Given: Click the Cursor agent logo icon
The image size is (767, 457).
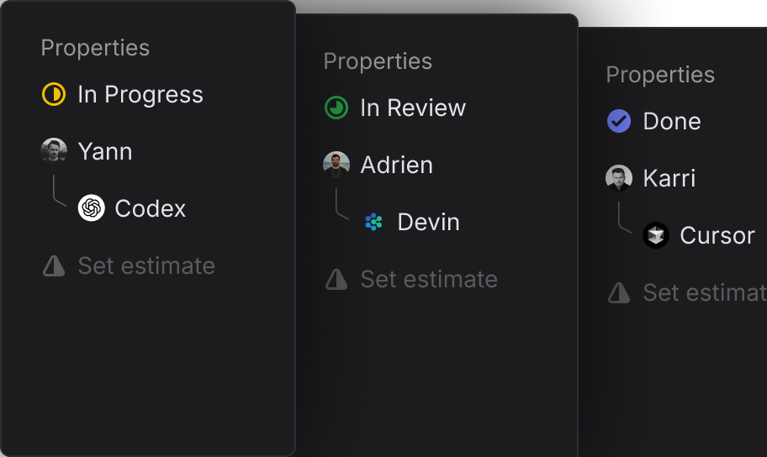Looking at the screenshot, I should [656, 235].
